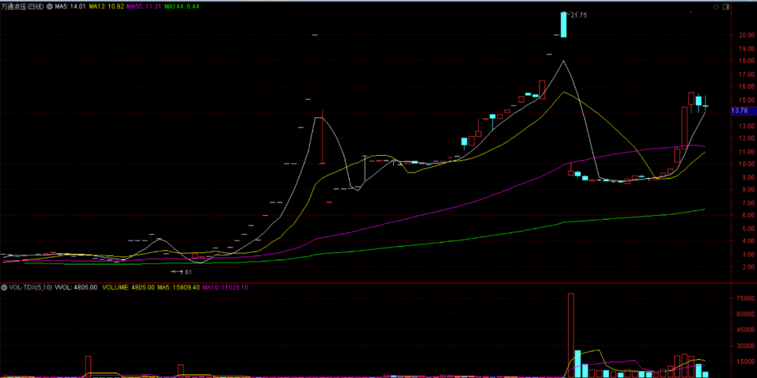Open dropdown arrow beside 万通液压 (日线) title
The height and width of the screenshot is (378, 757).
[x=49, y=6]
